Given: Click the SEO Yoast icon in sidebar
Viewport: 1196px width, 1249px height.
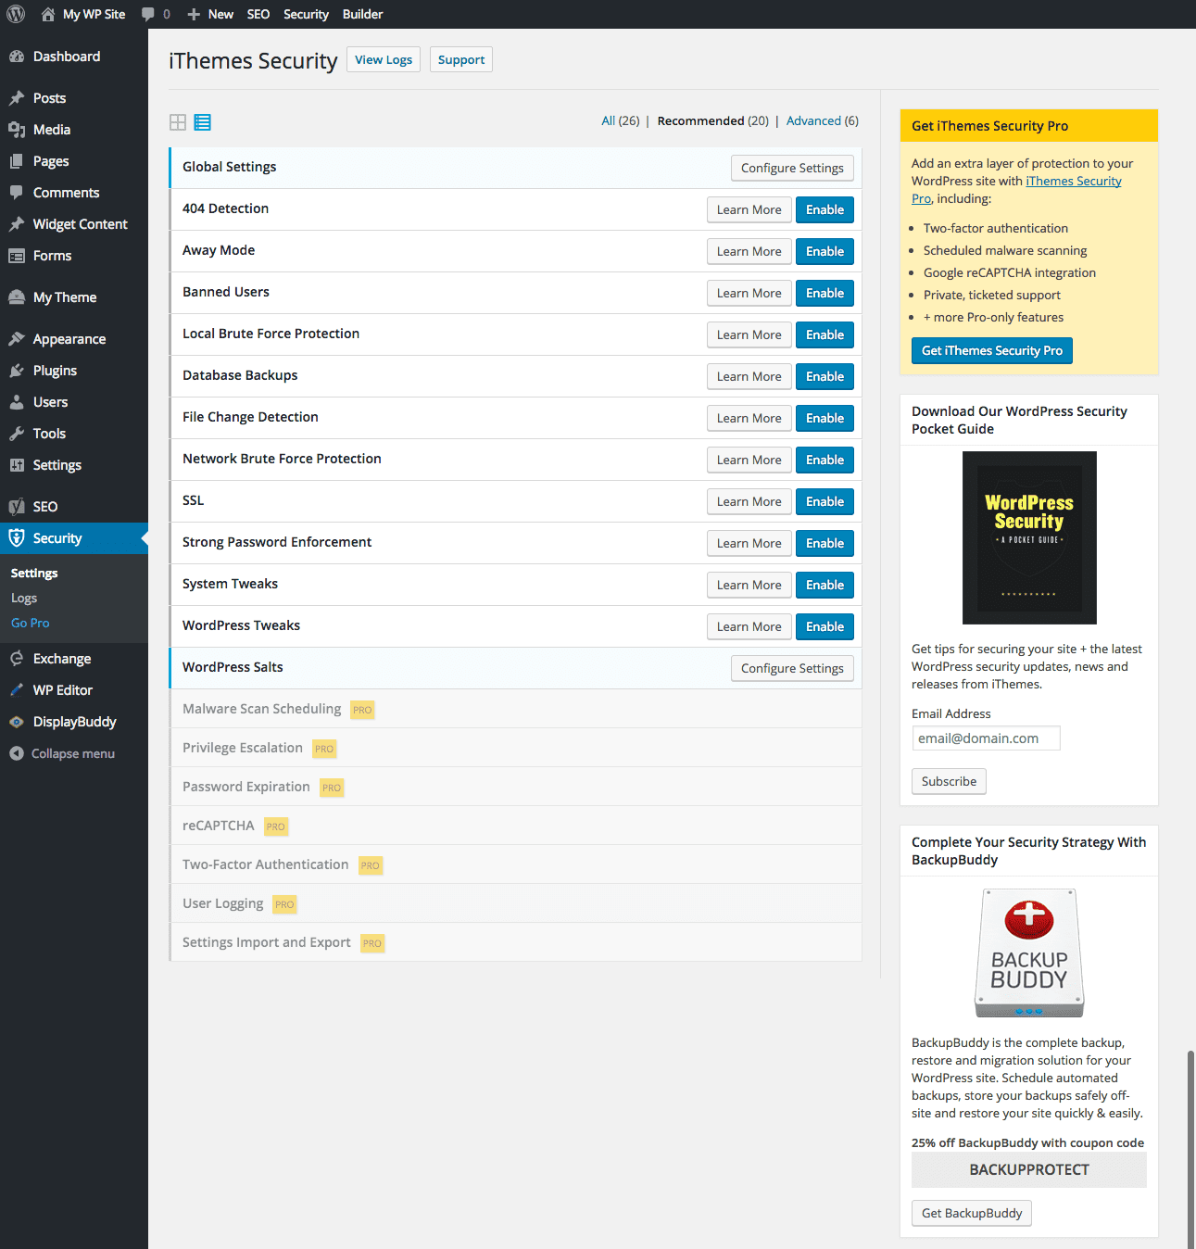Looking at the screenshot, I should 17,507.
